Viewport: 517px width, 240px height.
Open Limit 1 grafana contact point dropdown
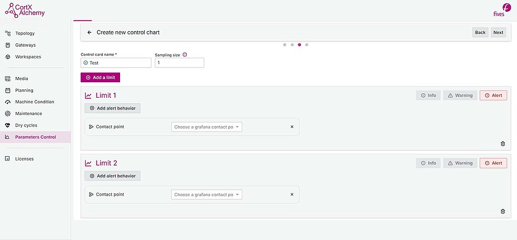(x=207, y=127)
